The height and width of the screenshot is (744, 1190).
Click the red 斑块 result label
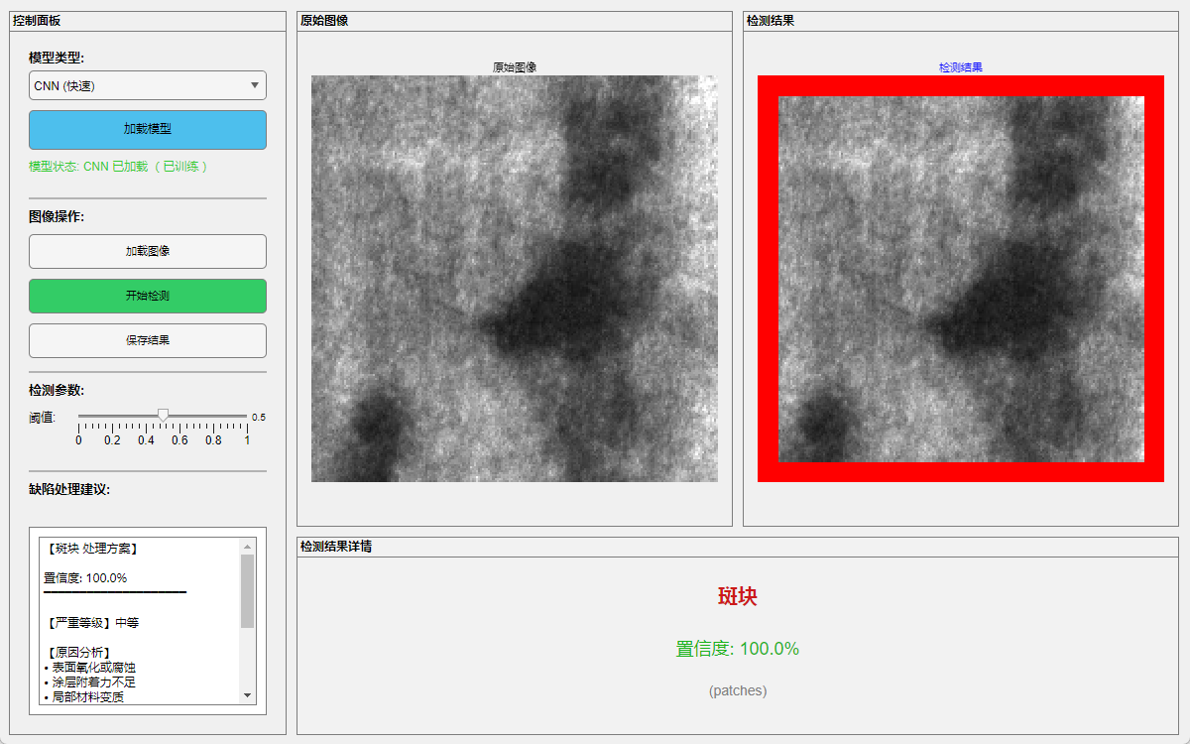click(738, 596)
